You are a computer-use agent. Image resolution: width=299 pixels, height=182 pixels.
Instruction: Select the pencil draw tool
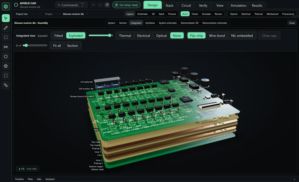[x=6, y=28]
